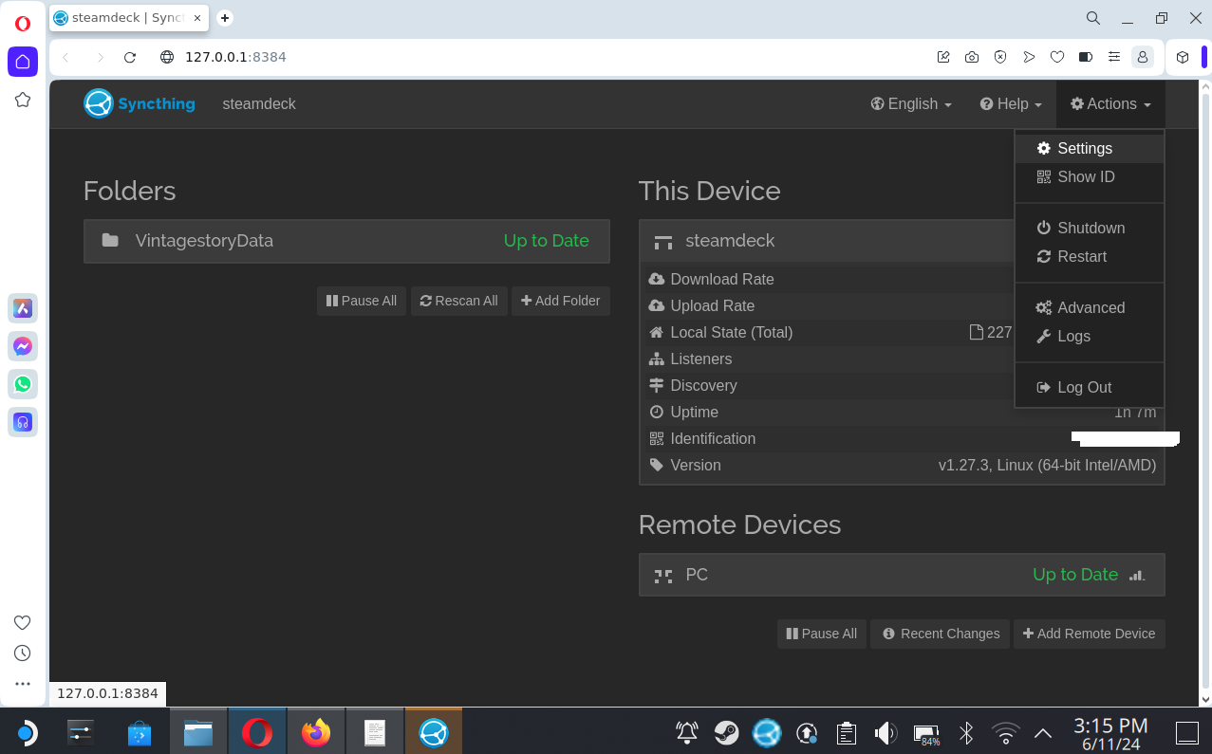
Task: Click the Syncthing logo in navbar
Action: [140, 103]
